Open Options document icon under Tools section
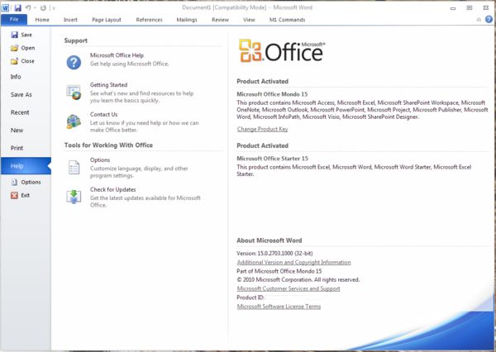This screenshot has height=352, width=496. [x=74, y=167]
